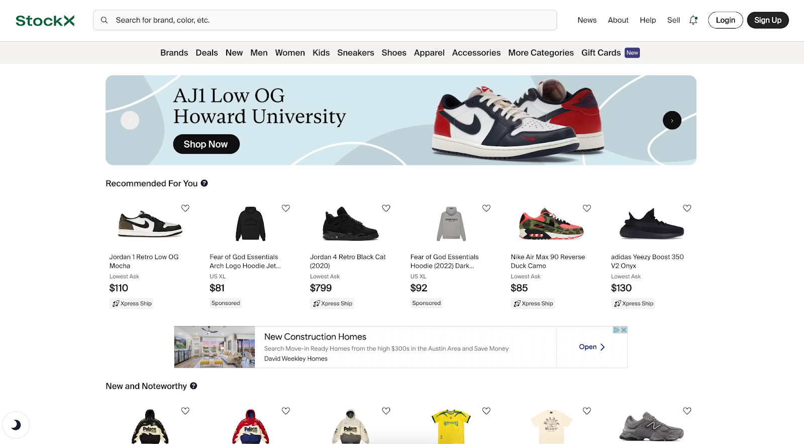Go to next banner slide arrow
The height and width of the screenshot is (444, 804).
tap(672, 121)
